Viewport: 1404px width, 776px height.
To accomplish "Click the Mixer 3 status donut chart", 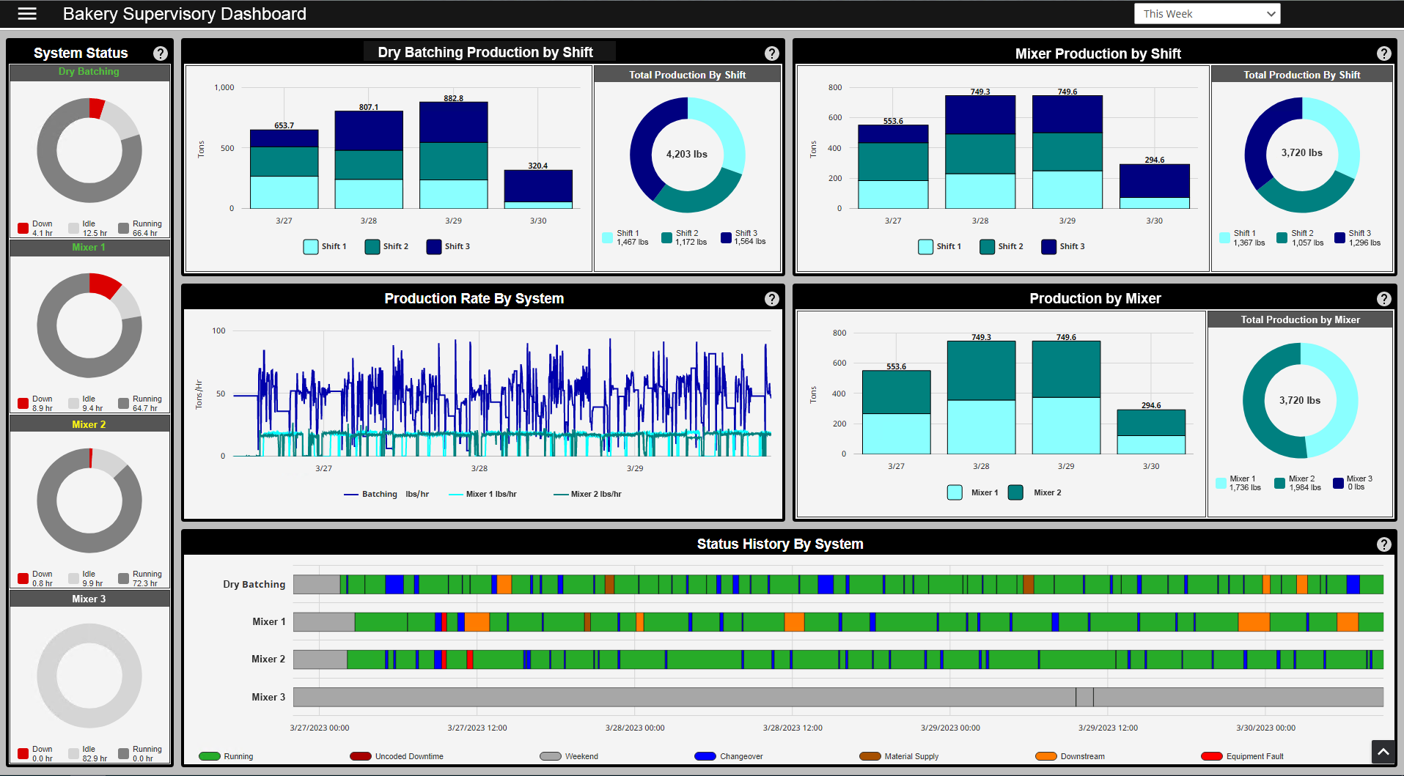I will tap(89, 676).
